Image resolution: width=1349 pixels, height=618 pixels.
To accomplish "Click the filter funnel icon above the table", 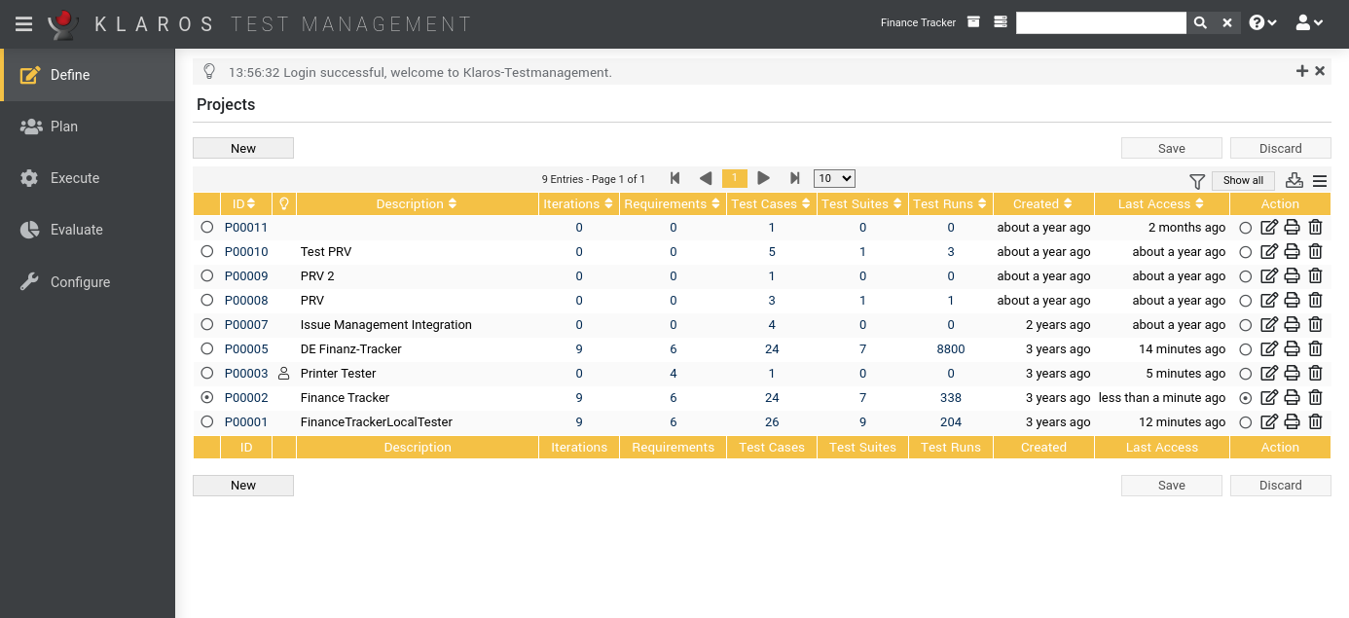I will tap(1197, 181).
